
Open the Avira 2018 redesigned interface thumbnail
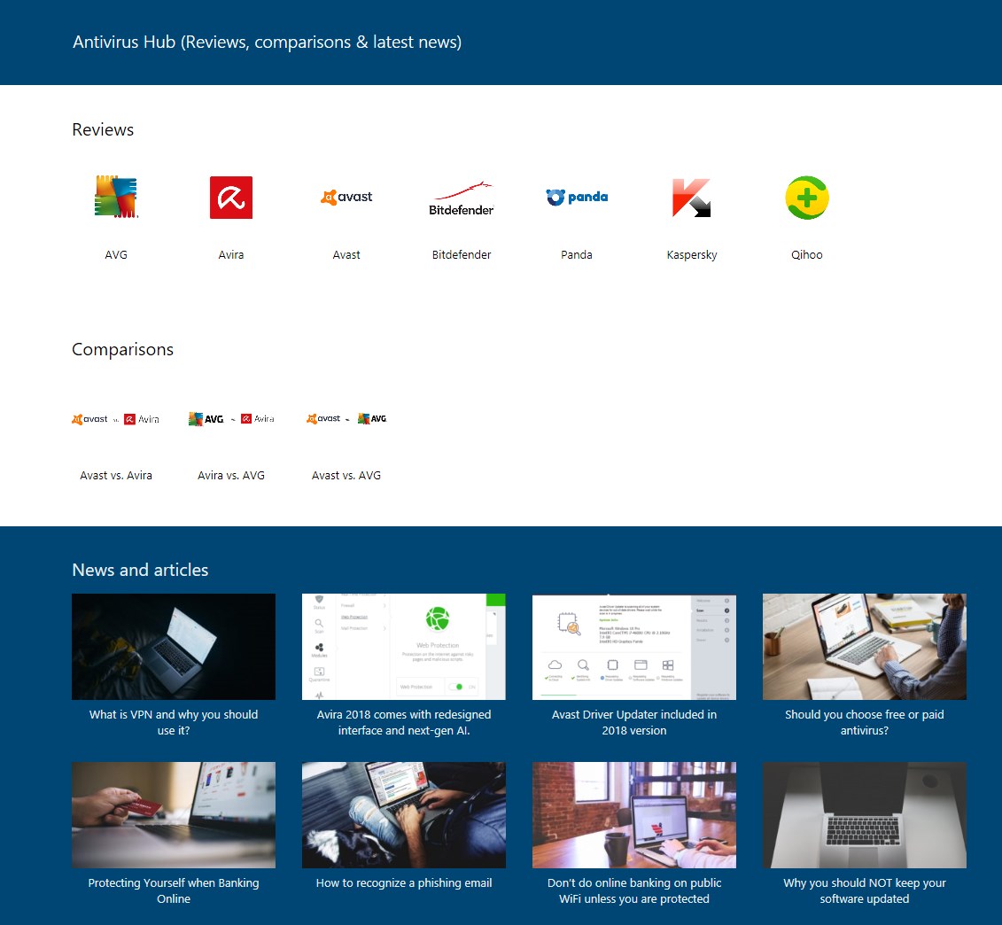(404, 646)
